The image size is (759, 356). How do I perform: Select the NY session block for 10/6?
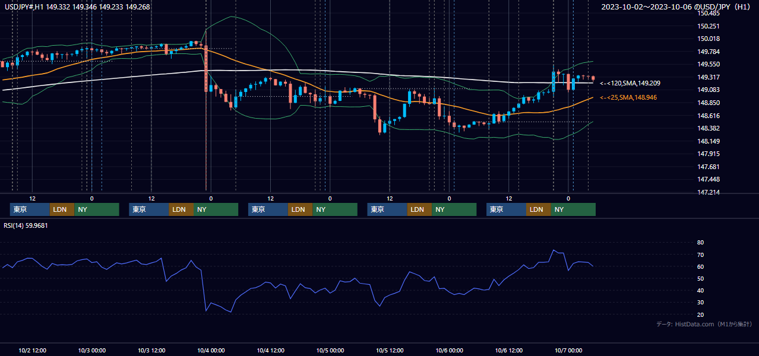click(x=573, y=209)
